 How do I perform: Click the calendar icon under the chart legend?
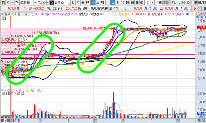point(4,18)
